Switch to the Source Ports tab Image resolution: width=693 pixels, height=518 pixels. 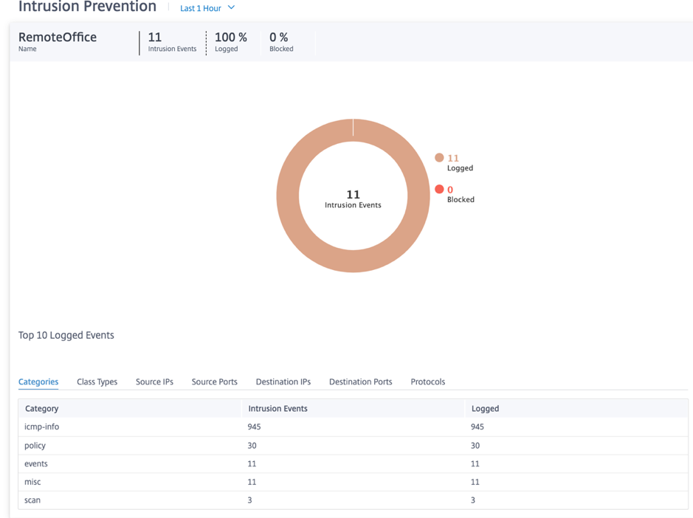214,381
